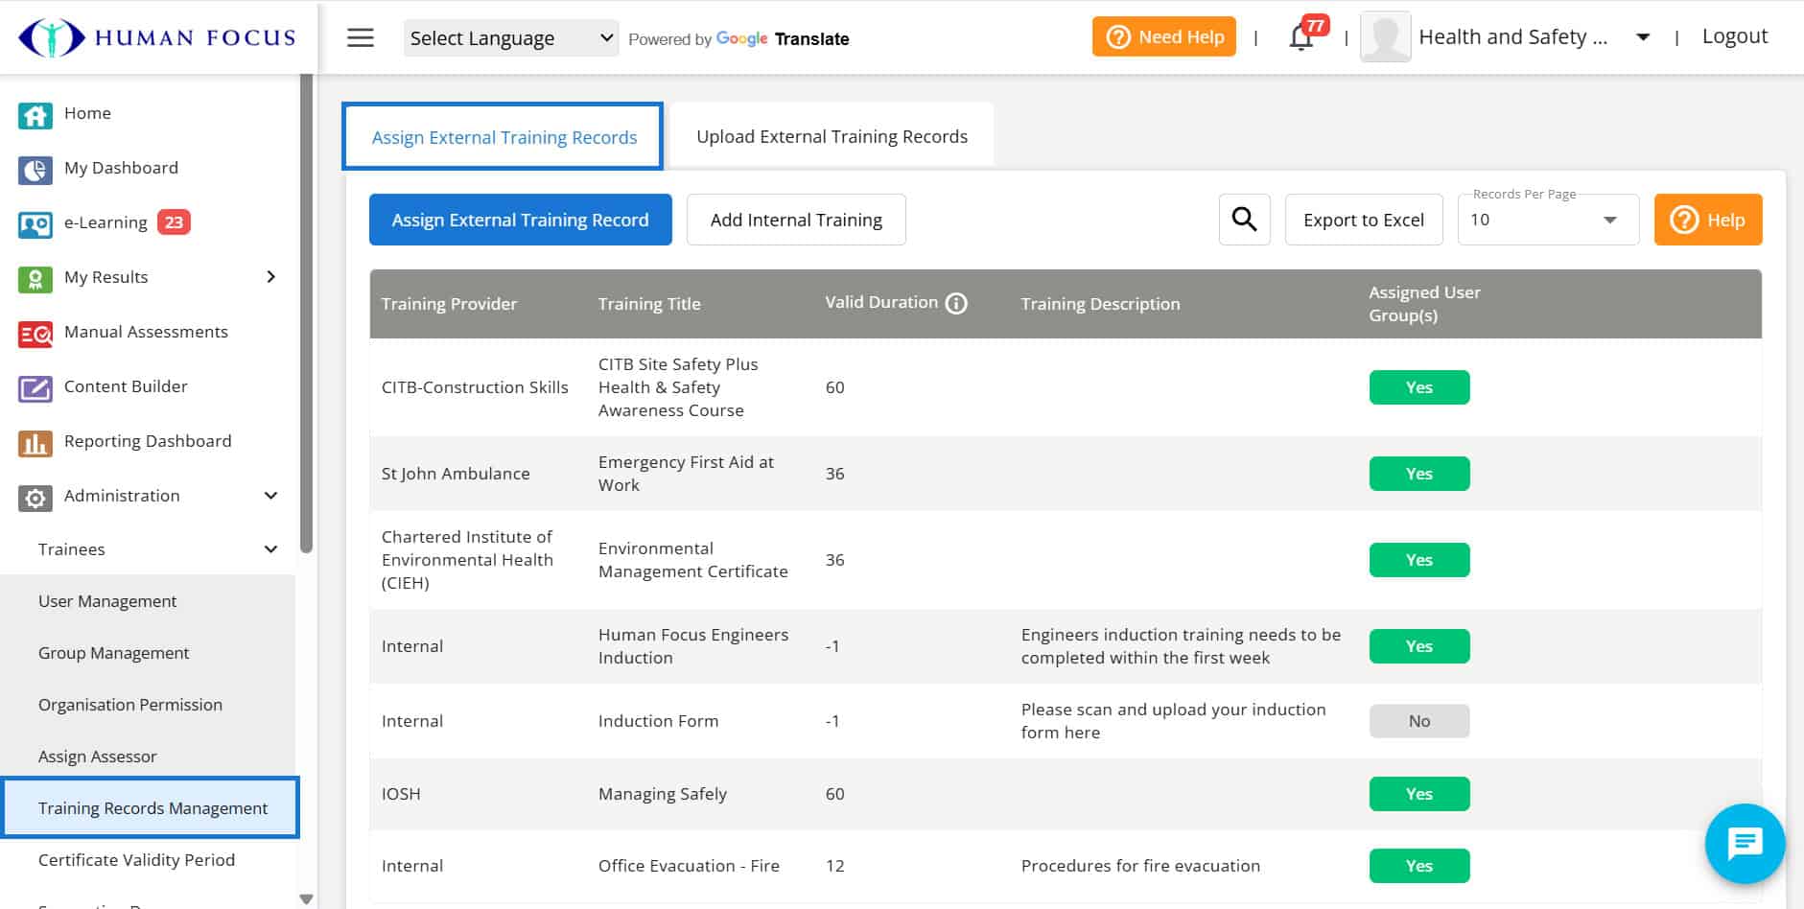Open the Reporting Dashboard icon
The width and height of the screenshot is (1804, 909).
pos(35,442)
